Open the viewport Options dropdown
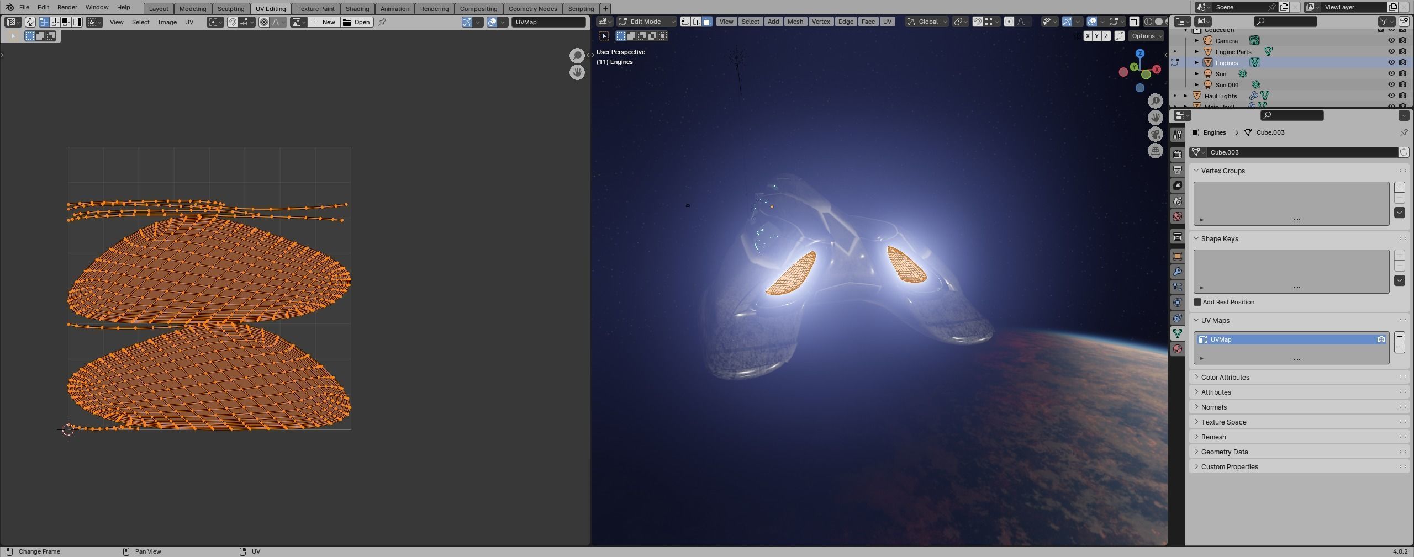 coord(1146,36)
